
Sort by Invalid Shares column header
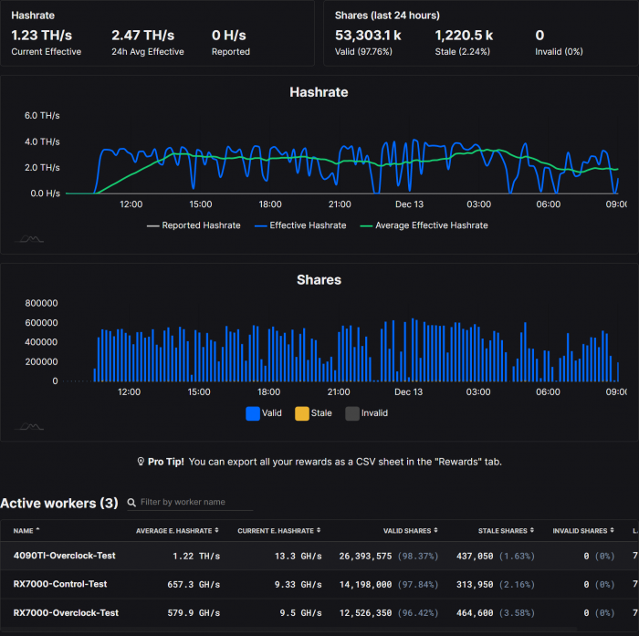(580, 530)
